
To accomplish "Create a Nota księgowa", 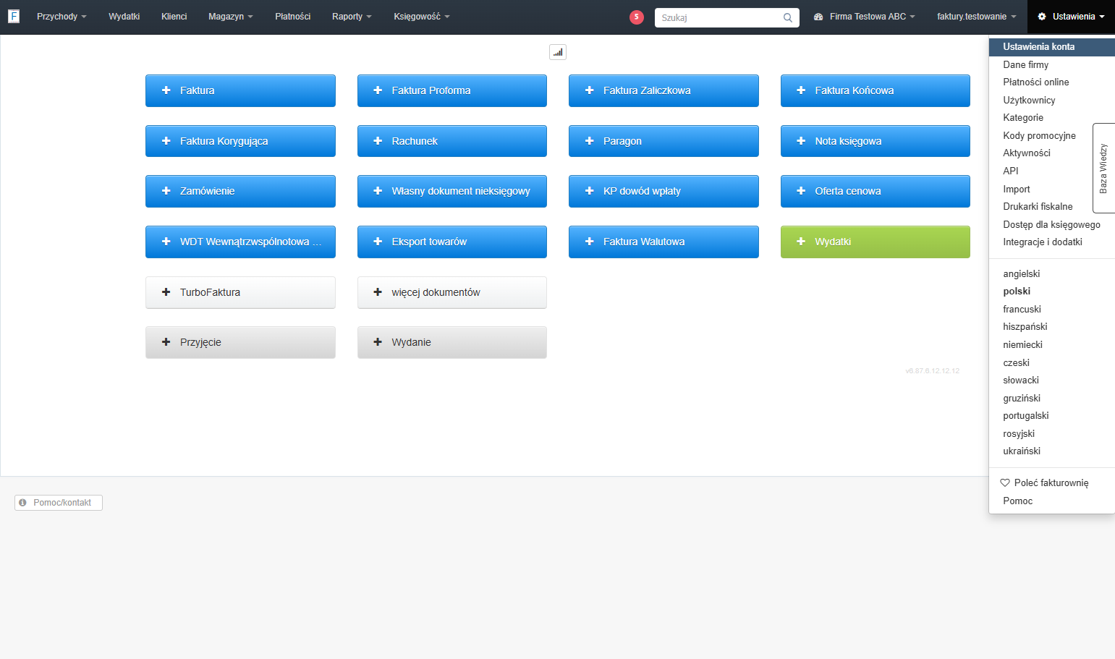I will [x=876, y=141].
